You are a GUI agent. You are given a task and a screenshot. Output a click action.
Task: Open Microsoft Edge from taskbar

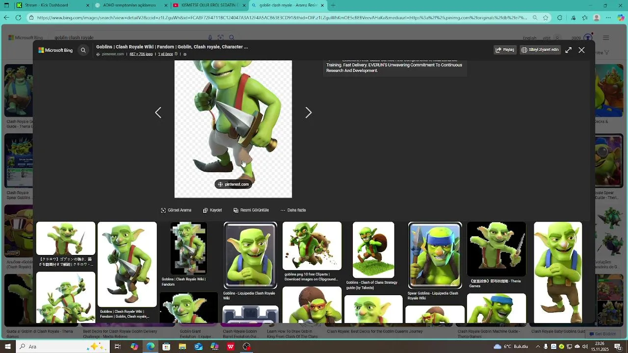click(150, 347)
